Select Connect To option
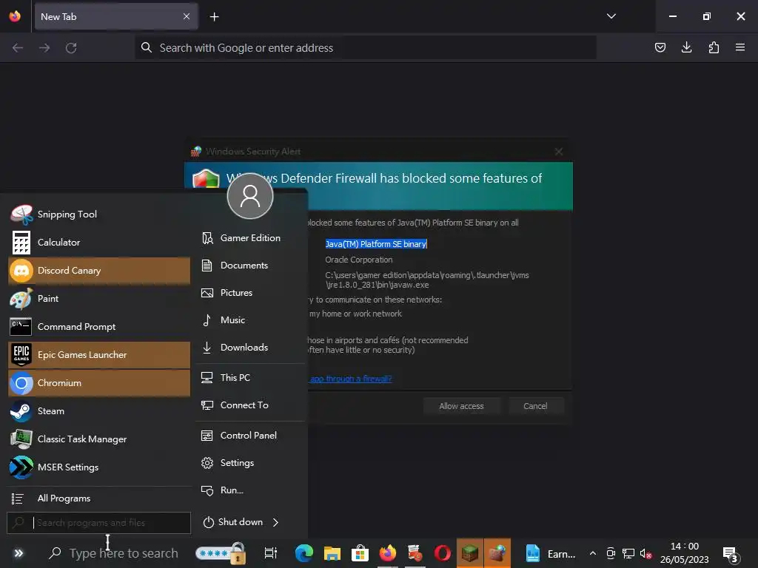Screen dimensions: 758x568 click(250, 405)
